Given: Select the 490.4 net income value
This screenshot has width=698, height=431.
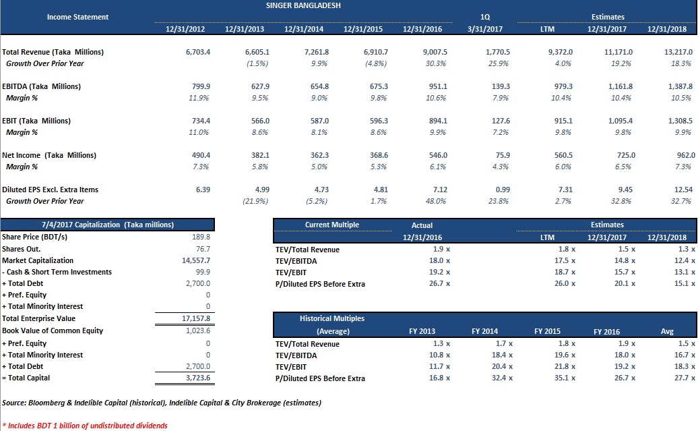Looking at the screenshot, I should coord(201,155).
